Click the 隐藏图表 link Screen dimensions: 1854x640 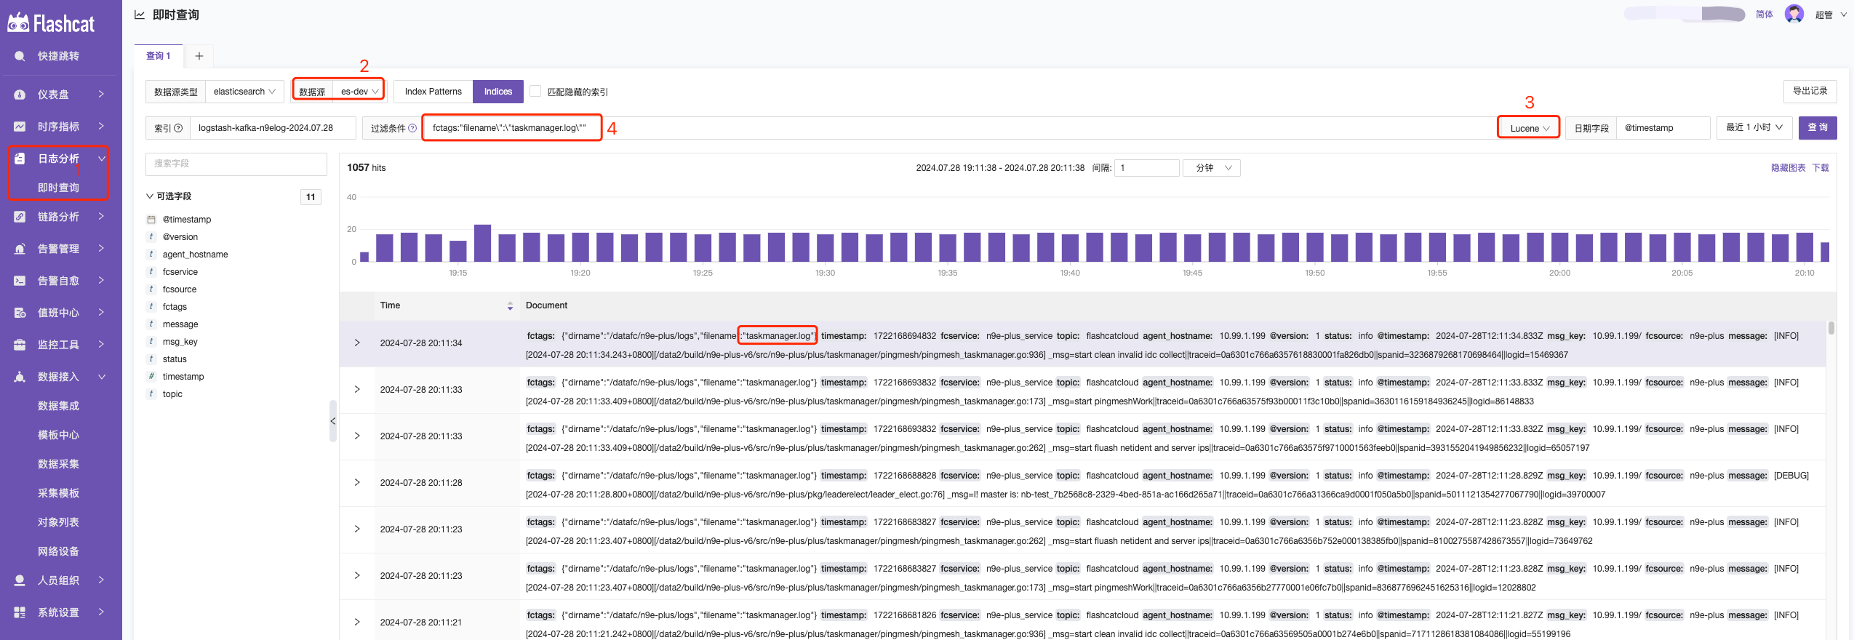tap(1787, 168)
